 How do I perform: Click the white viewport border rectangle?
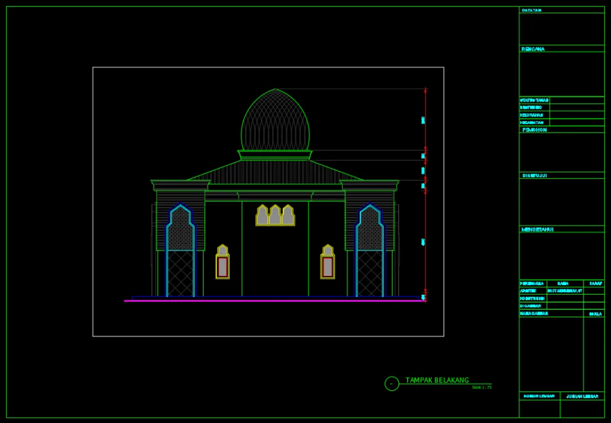268,68
